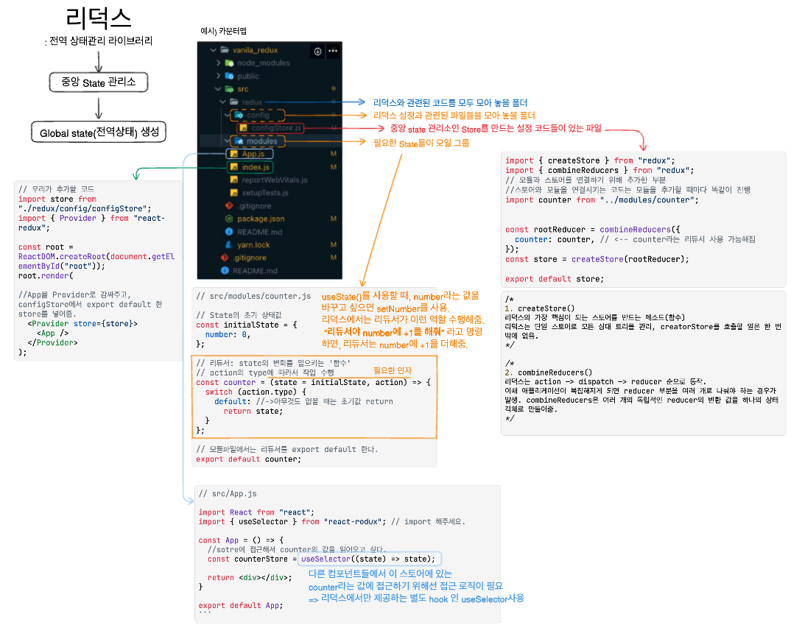Click 'export default store;' code line
Viewport: 802px width, 639px height.
pyautogui.click(x=555, y=279)
